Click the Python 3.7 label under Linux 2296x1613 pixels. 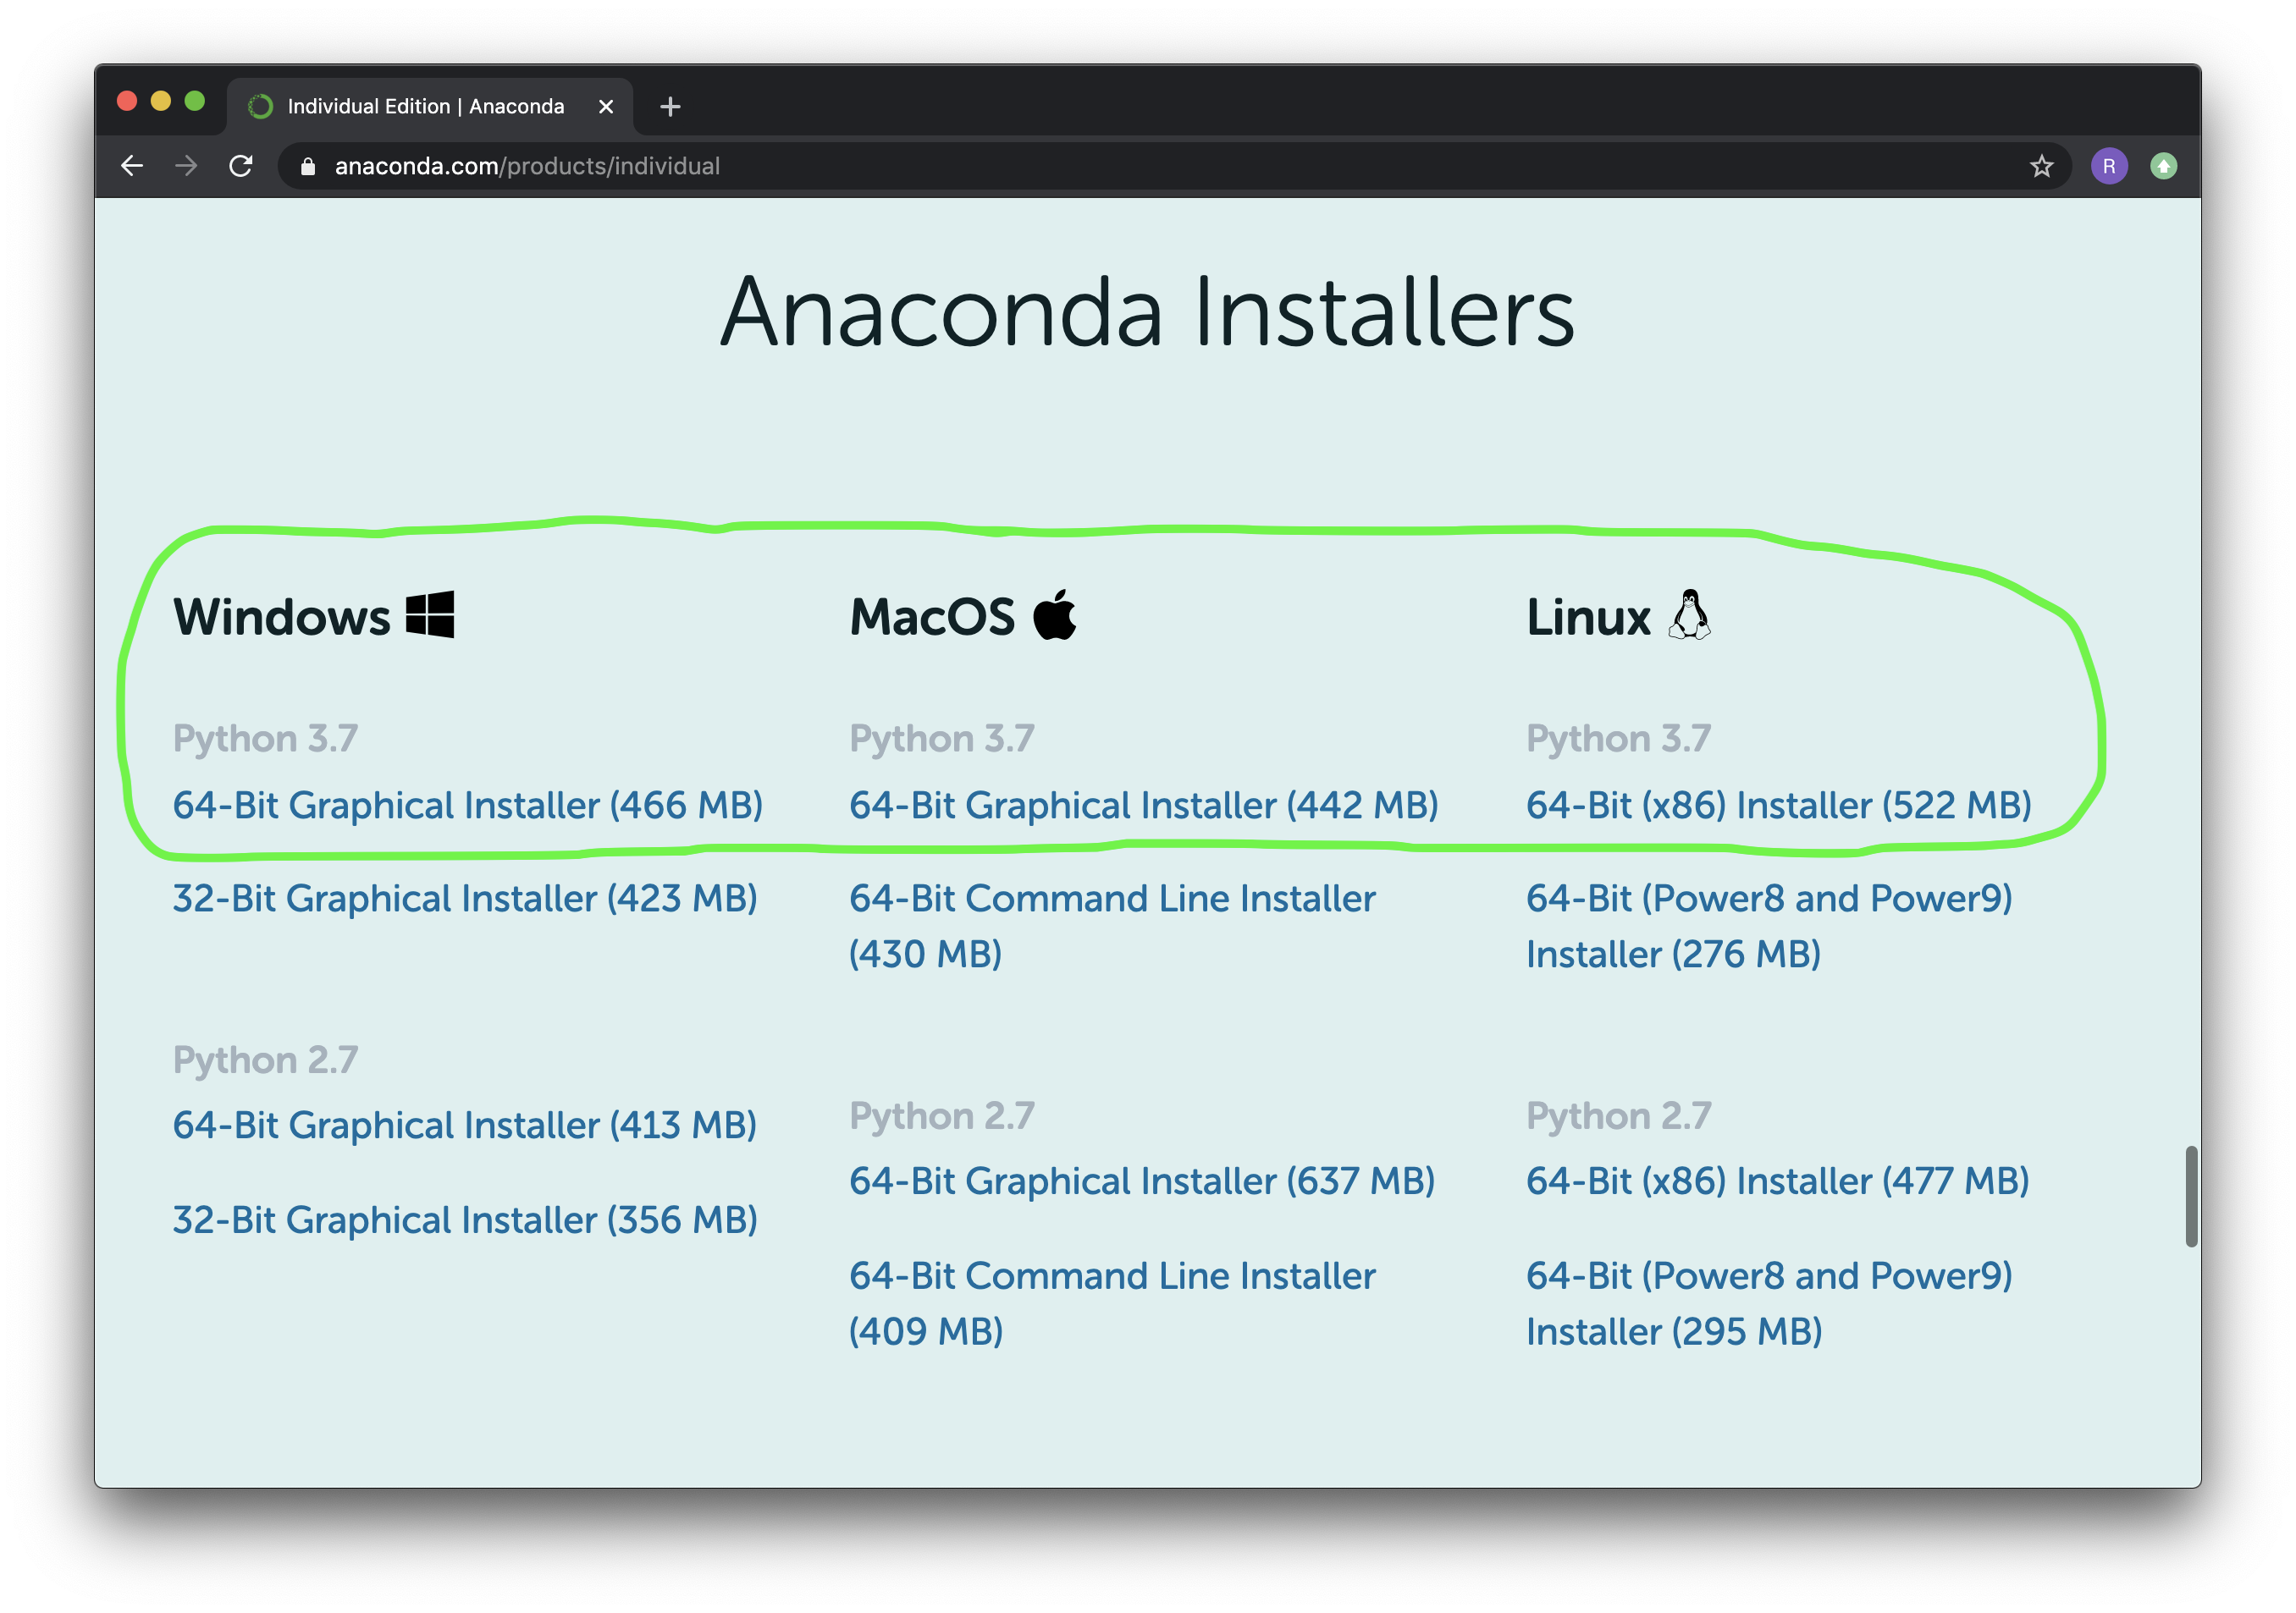[1619, 740]
